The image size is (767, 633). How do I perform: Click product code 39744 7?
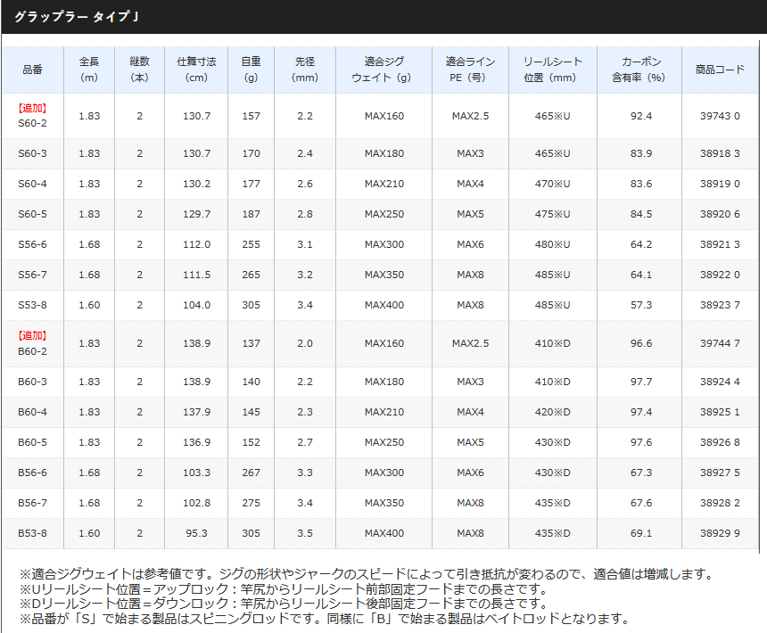[x=719, y=343]
